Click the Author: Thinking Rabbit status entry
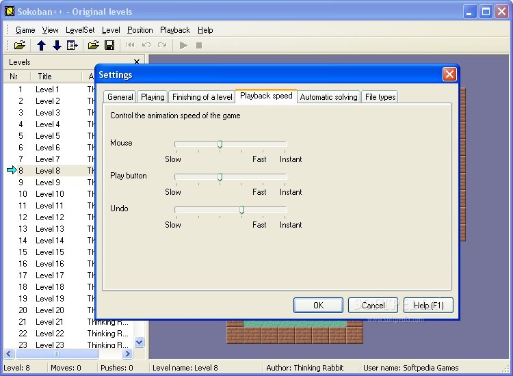The height and width of the screenshot is (376, 513). [x=305, y=368]
